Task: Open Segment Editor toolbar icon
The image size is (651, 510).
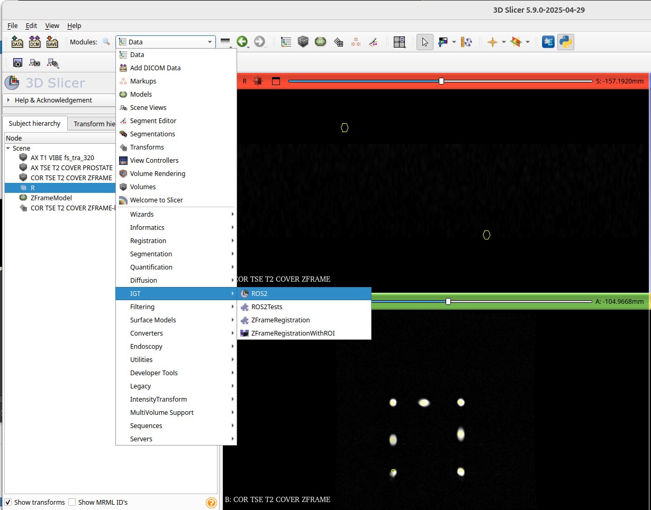Action: 373,42
